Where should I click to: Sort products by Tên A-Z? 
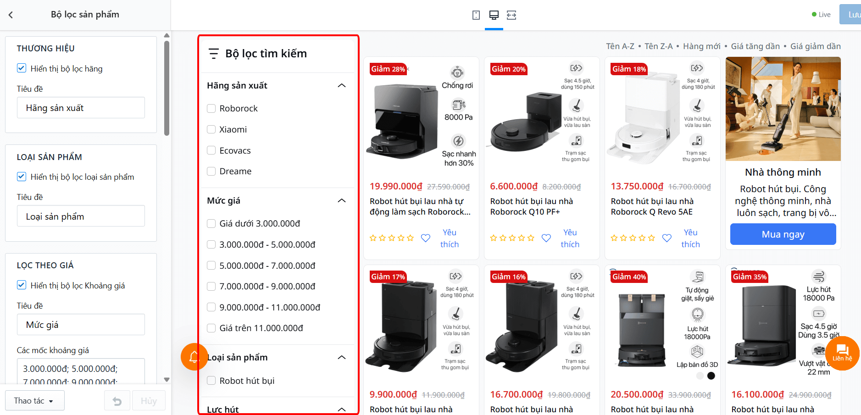tap(620, 46)
